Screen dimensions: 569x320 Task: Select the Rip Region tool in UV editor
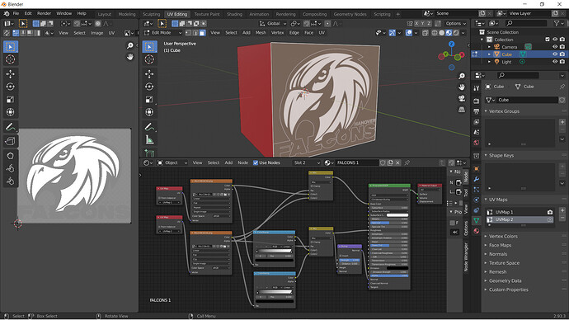pos(10,141)
